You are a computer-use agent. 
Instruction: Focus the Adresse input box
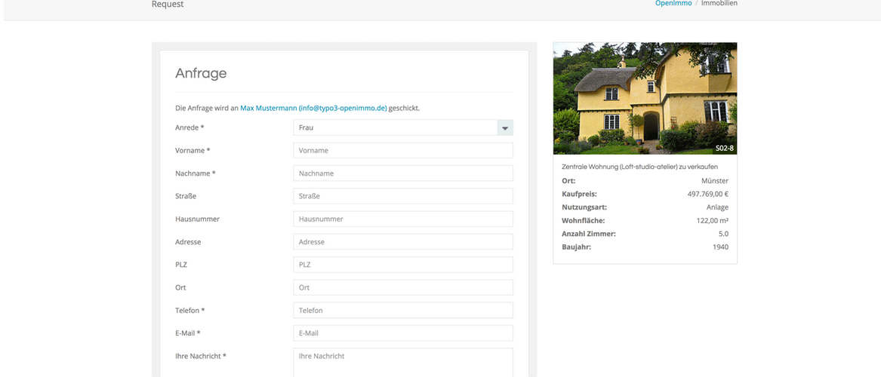(x=402, y=242)
